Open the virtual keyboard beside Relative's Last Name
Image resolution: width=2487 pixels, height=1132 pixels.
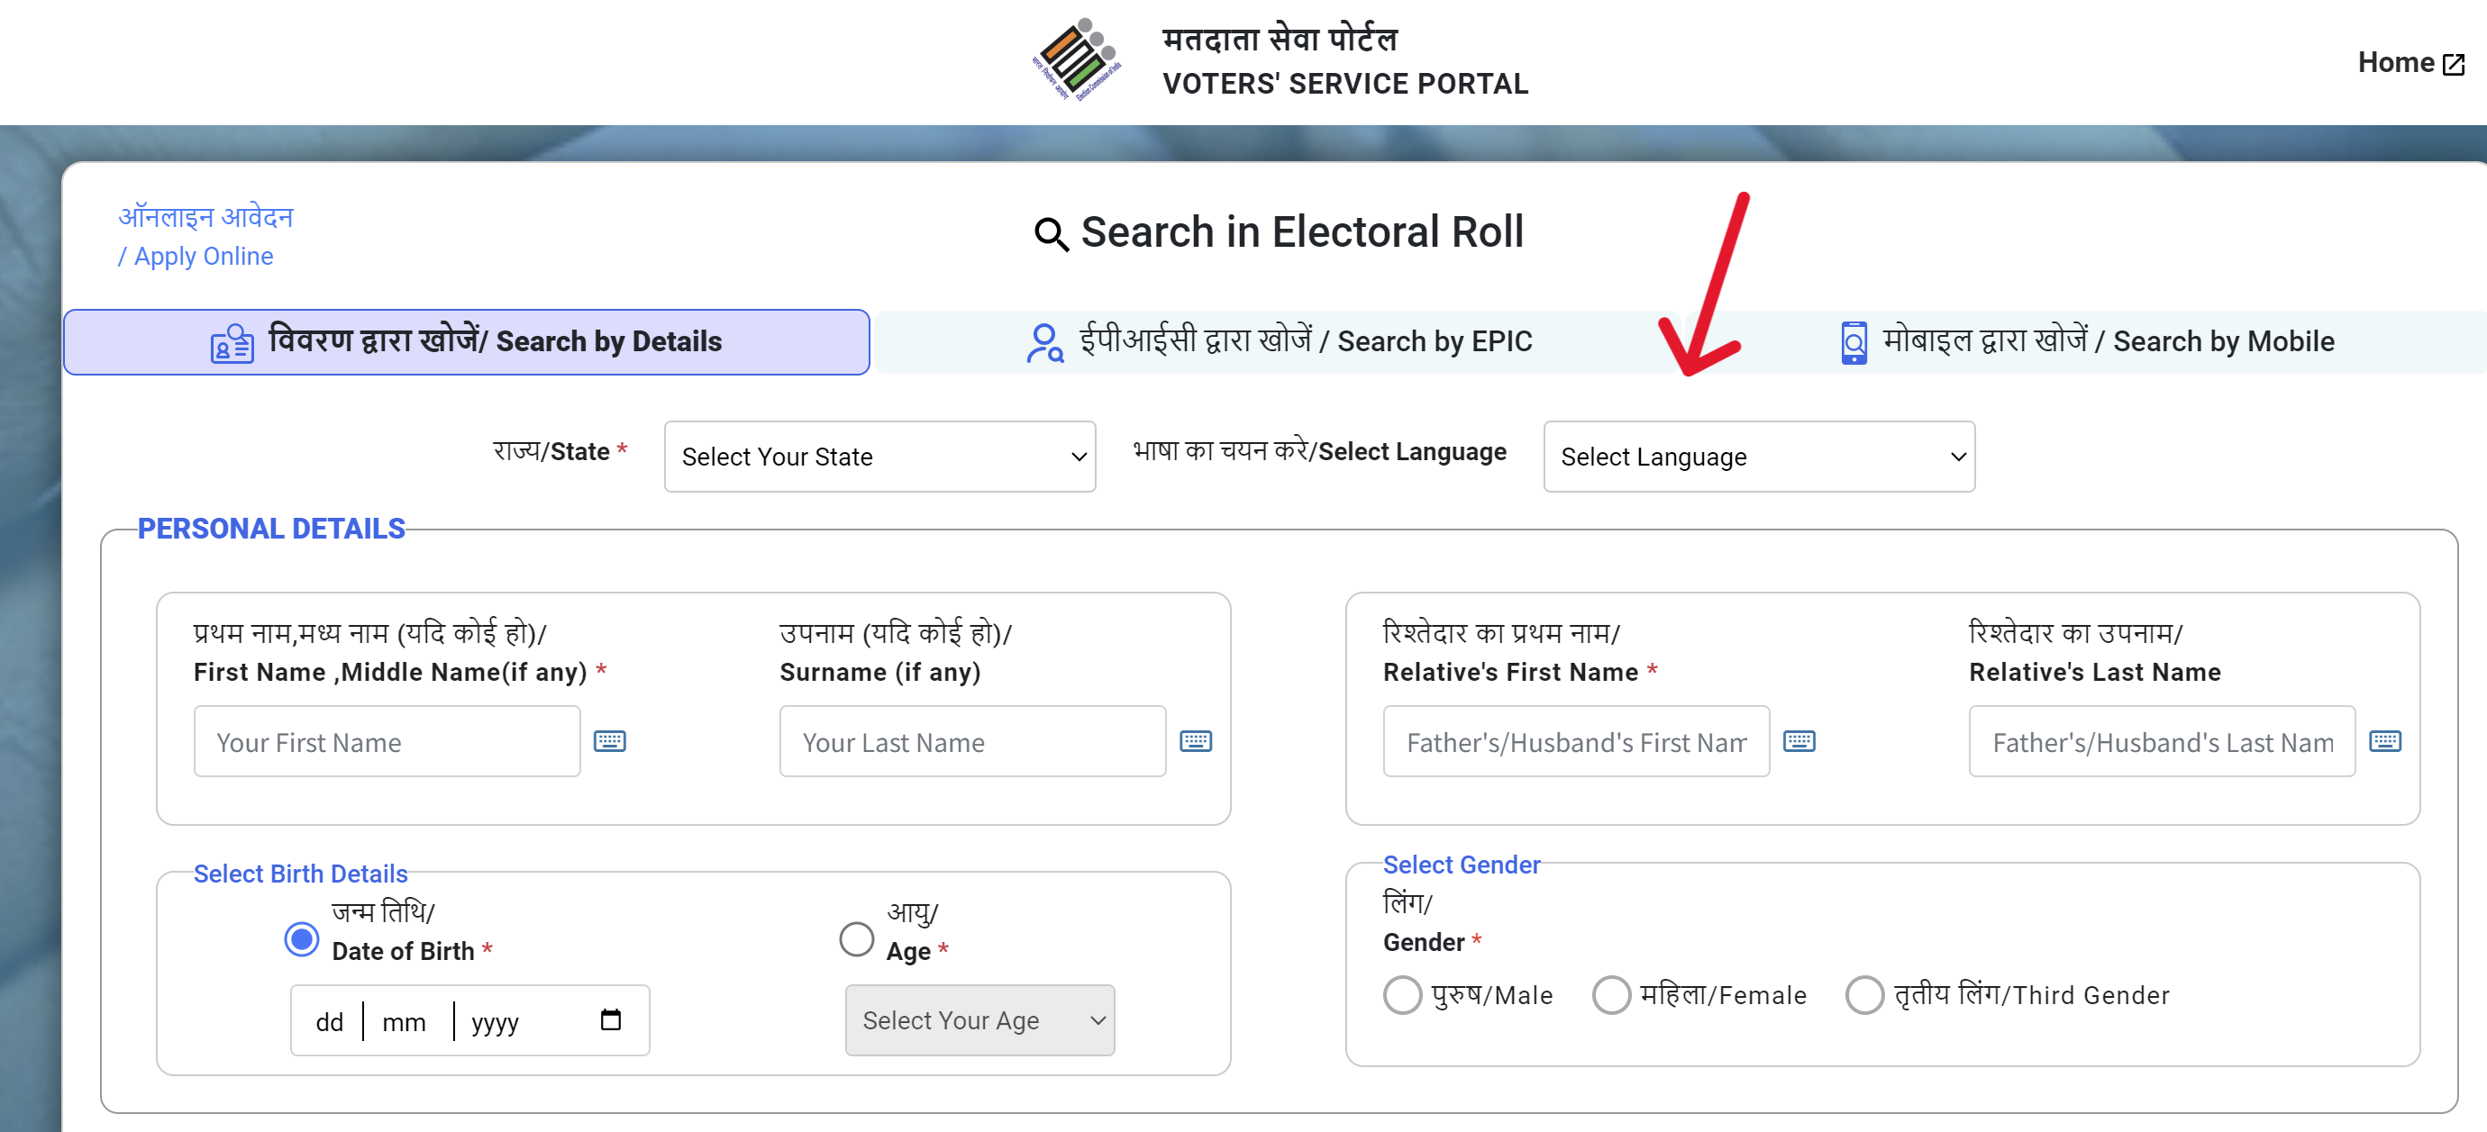point(2386,740)
